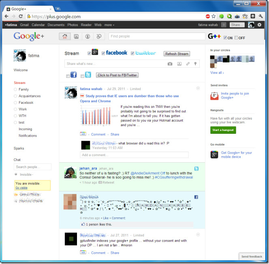Viewport: 269px width, 264px height.
Task: Click the Share what's new box
Action: point(132,64)
